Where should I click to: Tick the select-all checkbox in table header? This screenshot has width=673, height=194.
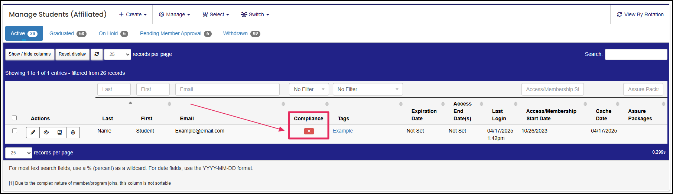coord(14,118)
